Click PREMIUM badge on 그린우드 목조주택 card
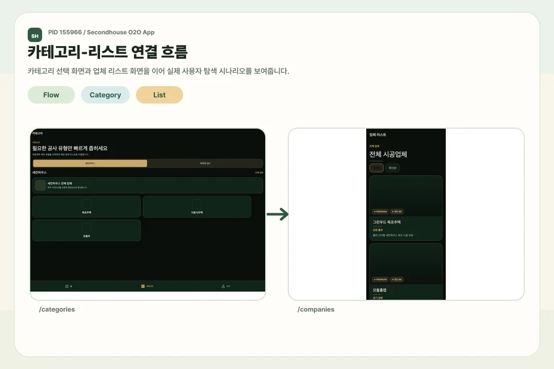Viewport: 554px width, 369px height. pyautogui.click(x=381, y=212)
